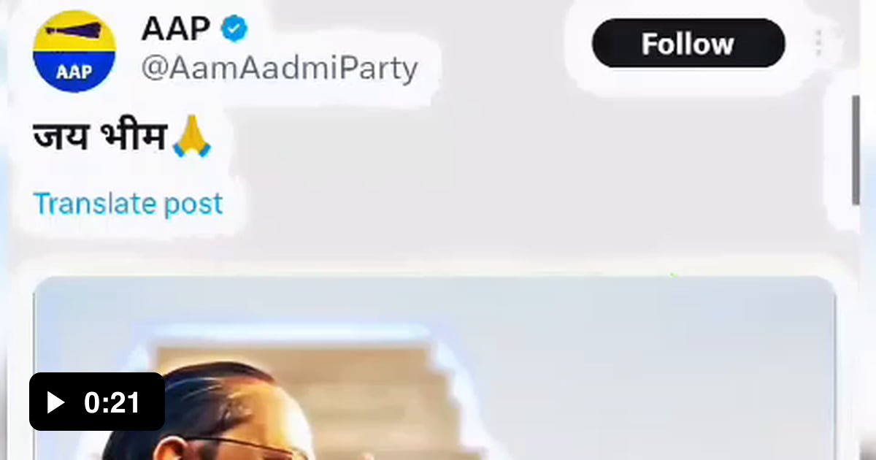Click the AAP display name
Viewport: 876px width, 460px height.
click(175, 29)
